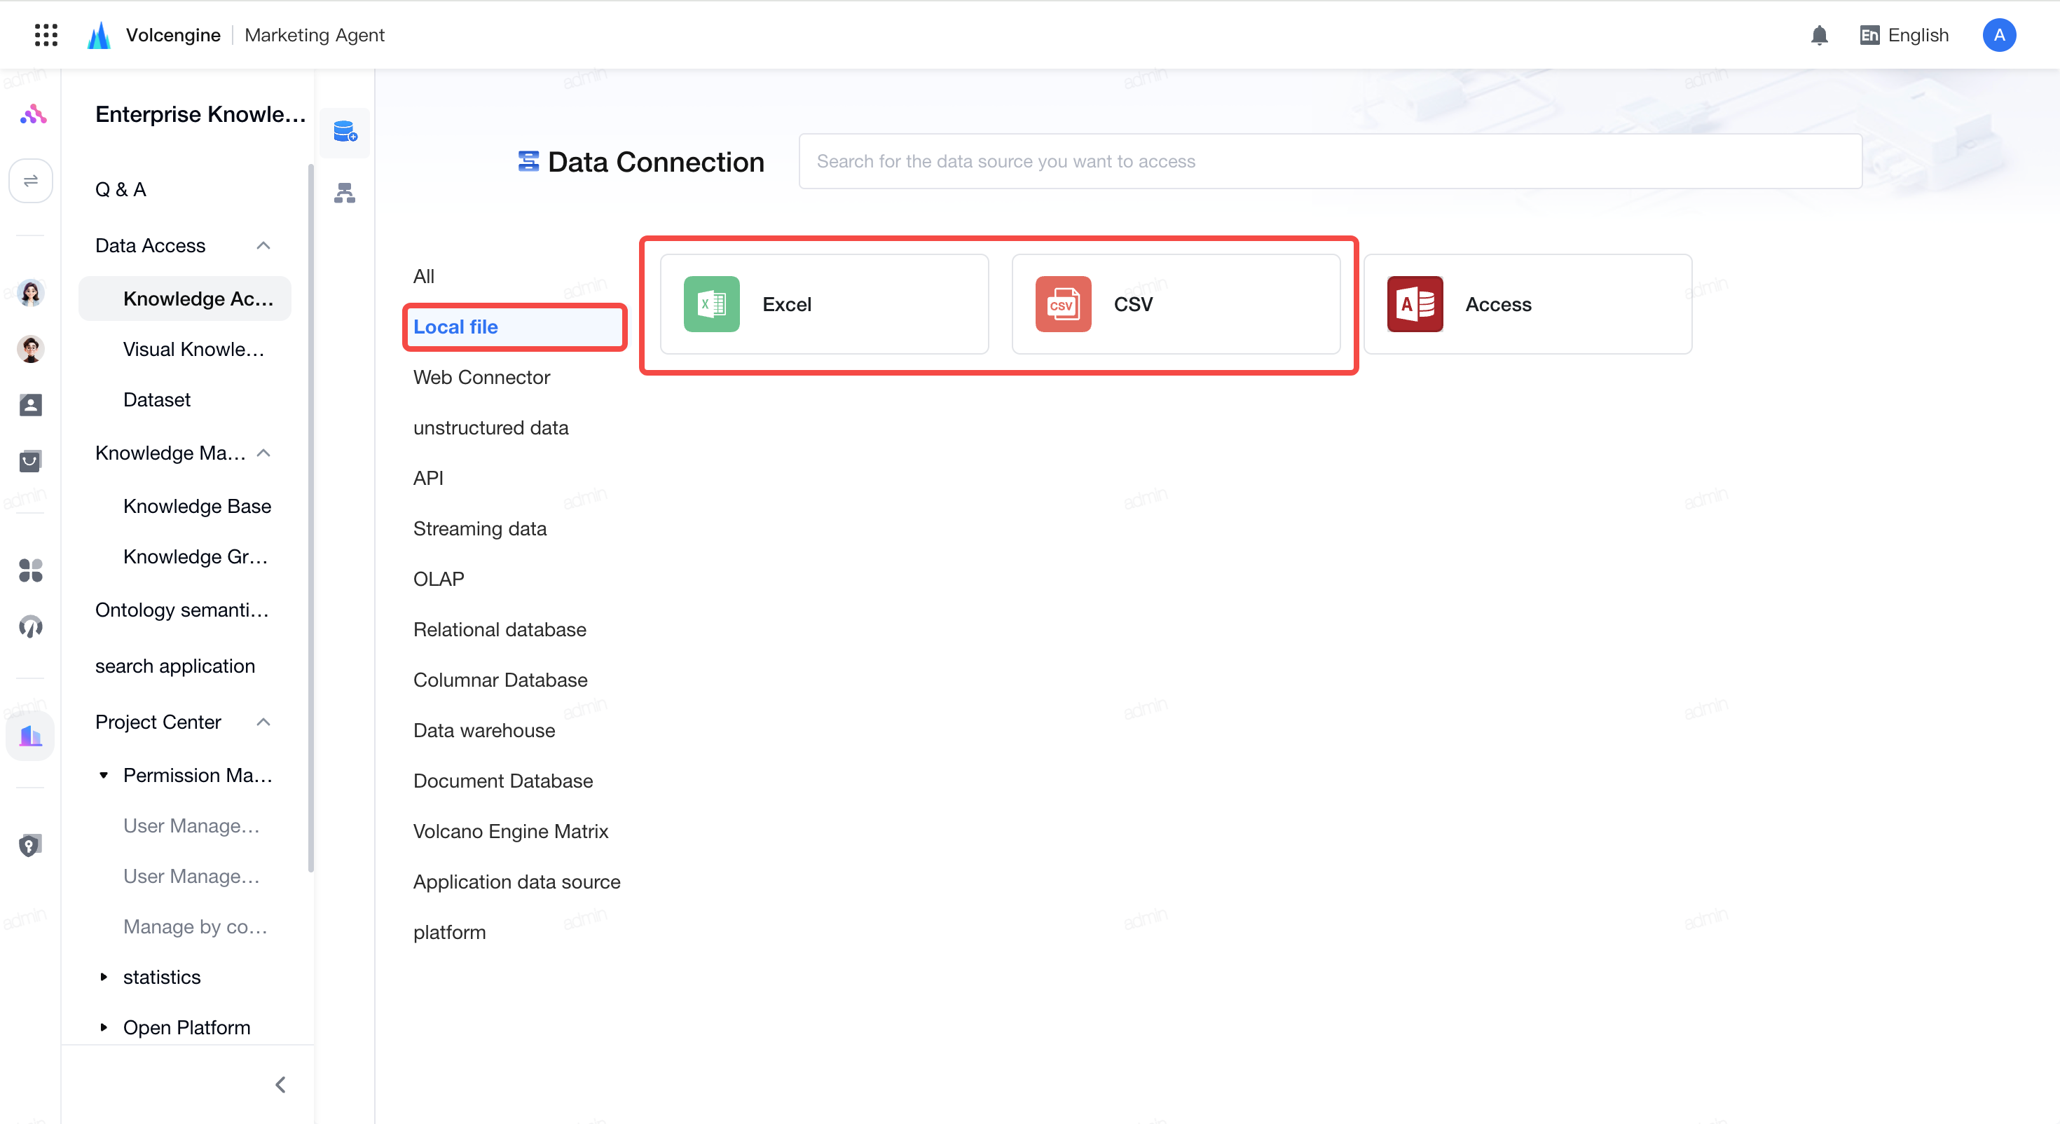Viewport: 2060px width, 1124px height.
Task: Select the Web Connector category
Action: click(x=481, y=377)
